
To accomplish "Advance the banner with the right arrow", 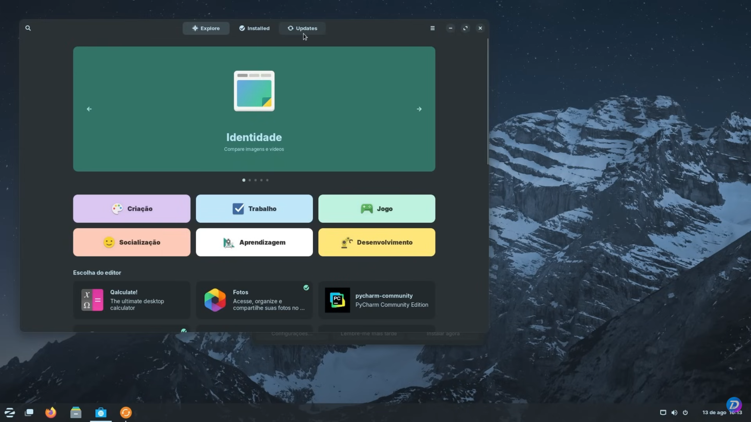I will [419, 109].
